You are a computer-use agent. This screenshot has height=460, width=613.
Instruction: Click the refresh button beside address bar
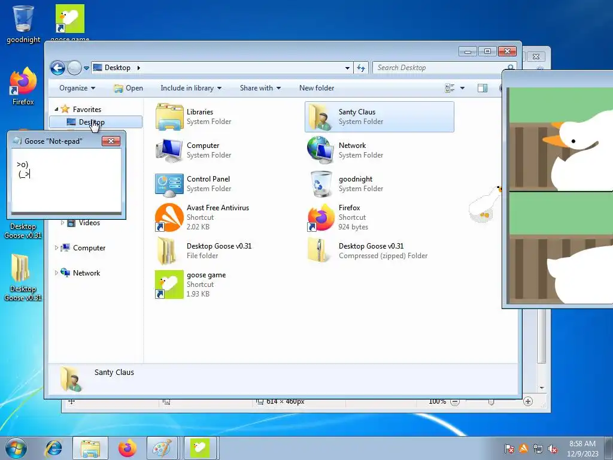point(361,68)
